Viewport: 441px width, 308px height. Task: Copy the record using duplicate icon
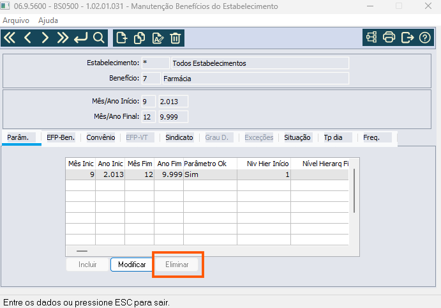click(x=140, y=38)
